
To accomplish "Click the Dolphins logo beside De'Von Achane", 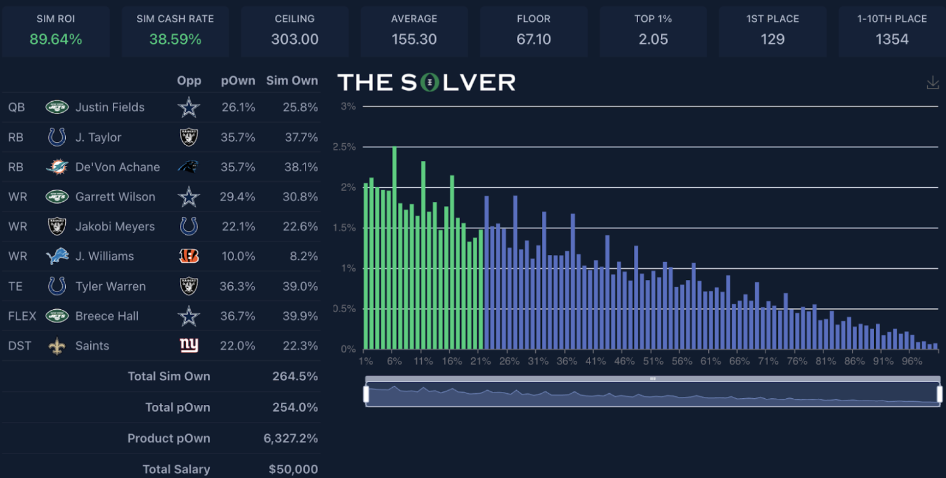I will coord(57,167).
